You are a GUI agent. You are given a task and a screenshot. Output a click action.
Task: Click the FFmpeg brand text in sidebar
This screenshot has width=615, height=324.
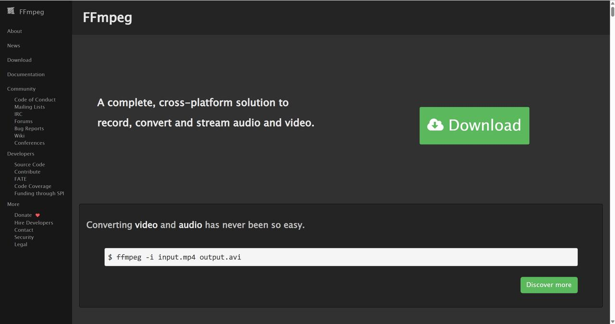[x=32, y=12]
